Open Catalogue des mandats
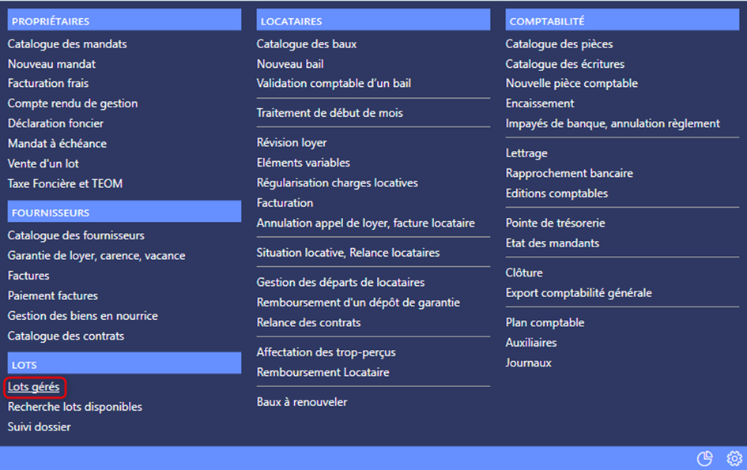The width and height of the screenshot is (747, 470). click(x=67, y=44)
